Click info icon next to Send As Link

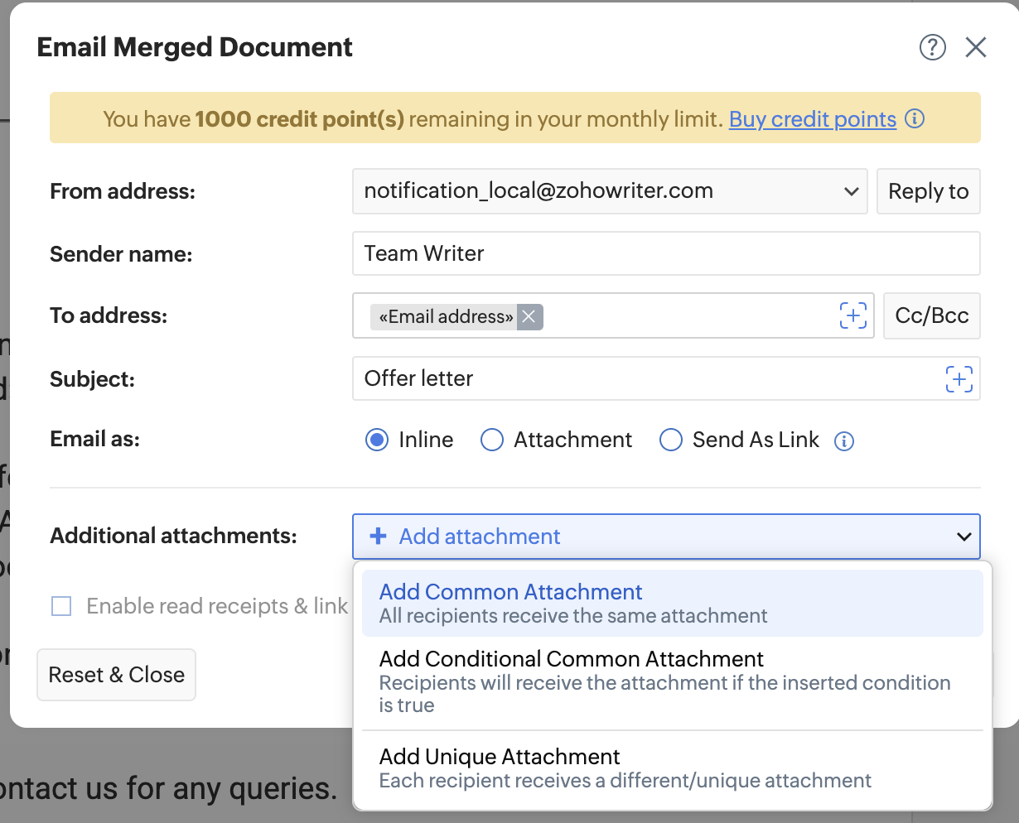pos(843,441)
